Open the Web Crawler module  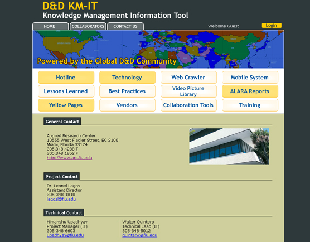188,78
